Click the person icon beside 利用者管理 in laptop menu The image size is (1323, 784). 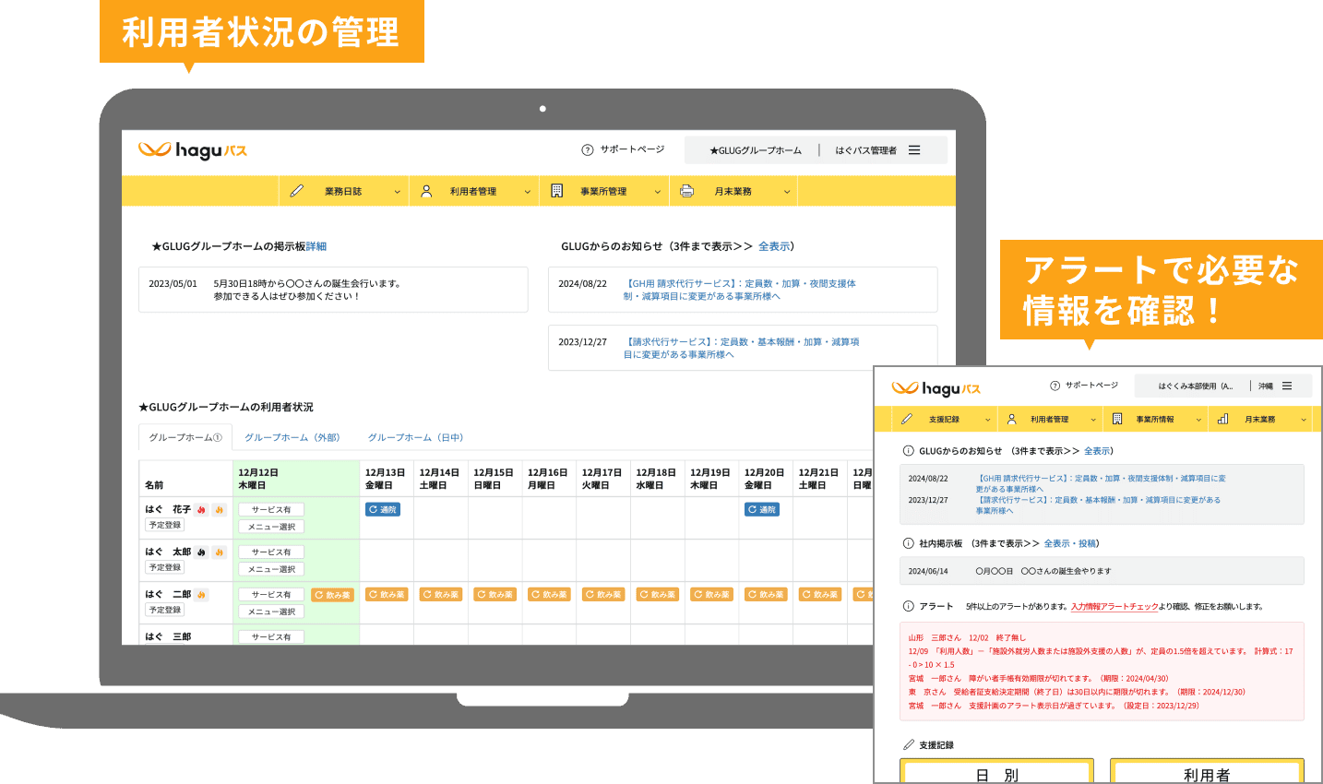click(426, 191)
